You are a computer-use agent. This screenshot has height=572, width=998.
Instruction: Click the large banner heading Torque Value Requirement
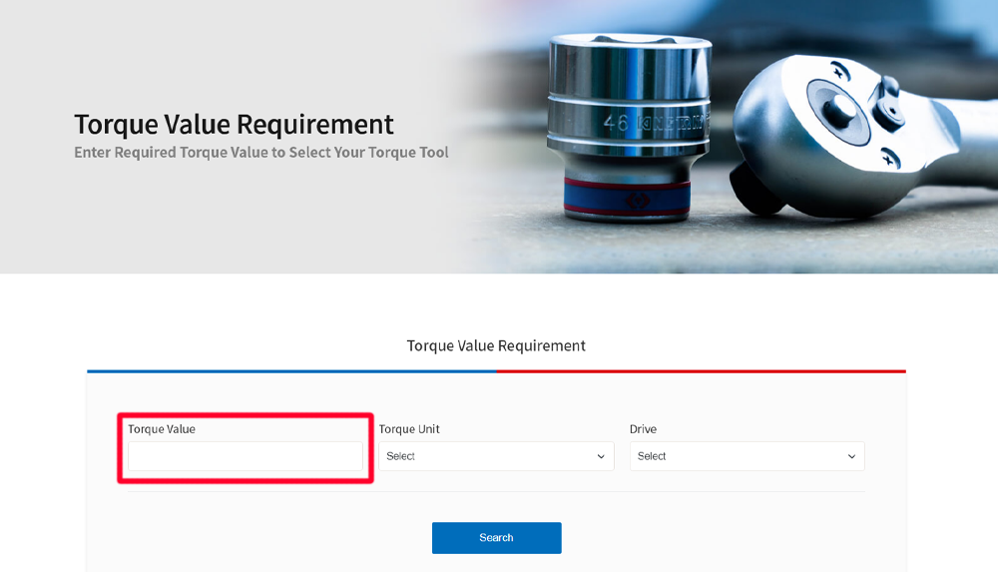(x=234, y=125)
